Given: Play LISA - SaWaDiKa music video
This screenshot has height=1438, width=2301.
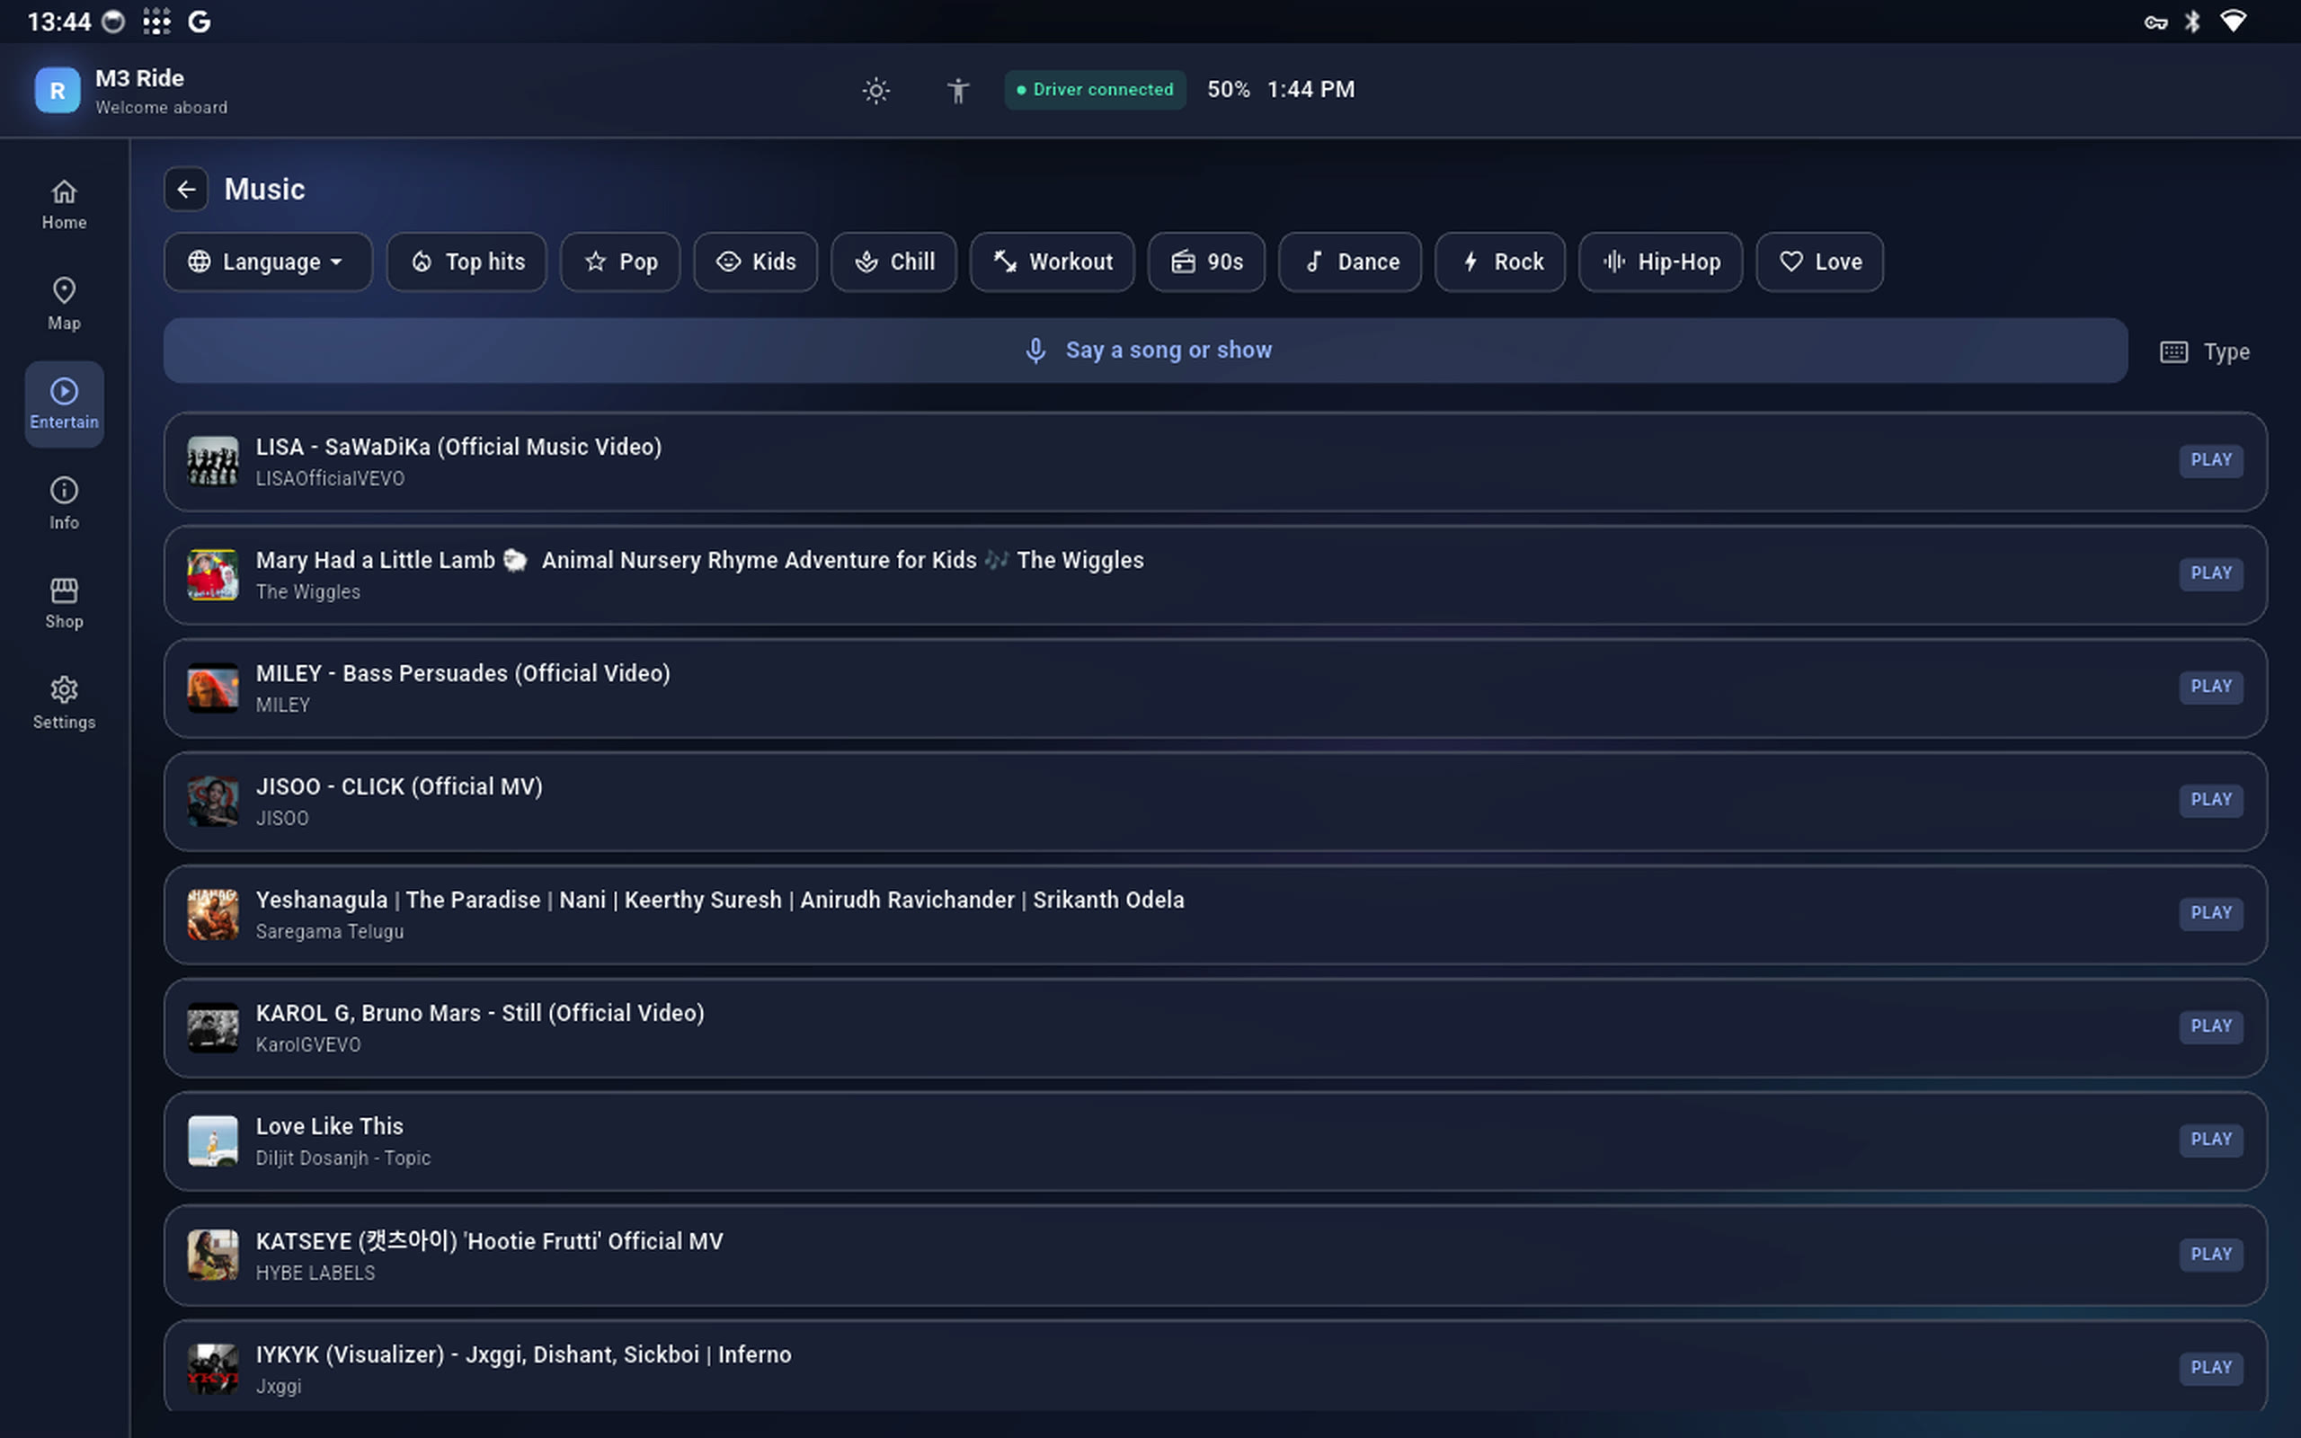Looking at the screenshot, I should click(x=2211, y=460).
